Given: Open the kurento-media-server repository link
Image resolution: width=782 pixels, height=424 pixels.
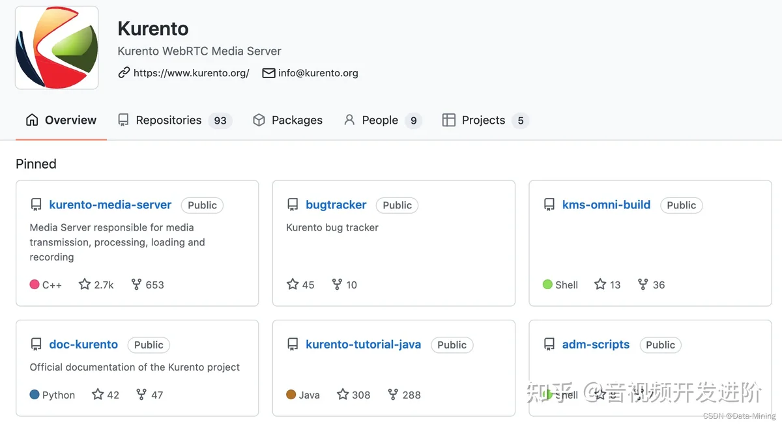Looking at the screenshot, I should [x=110, y=205].
